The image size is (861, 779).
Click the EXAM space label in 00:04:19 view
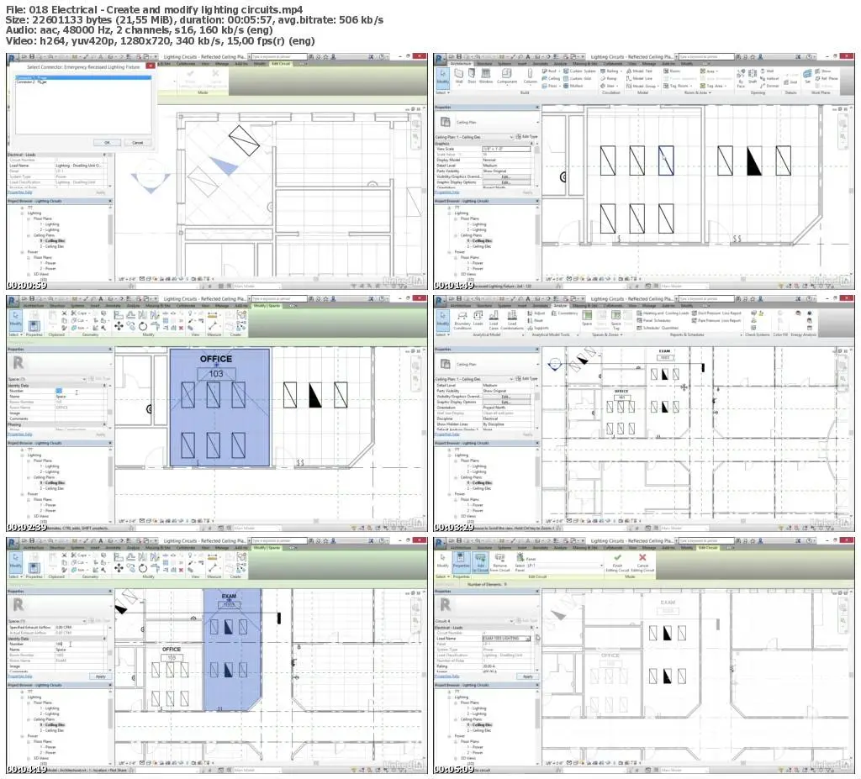click(x=229, y=596)
